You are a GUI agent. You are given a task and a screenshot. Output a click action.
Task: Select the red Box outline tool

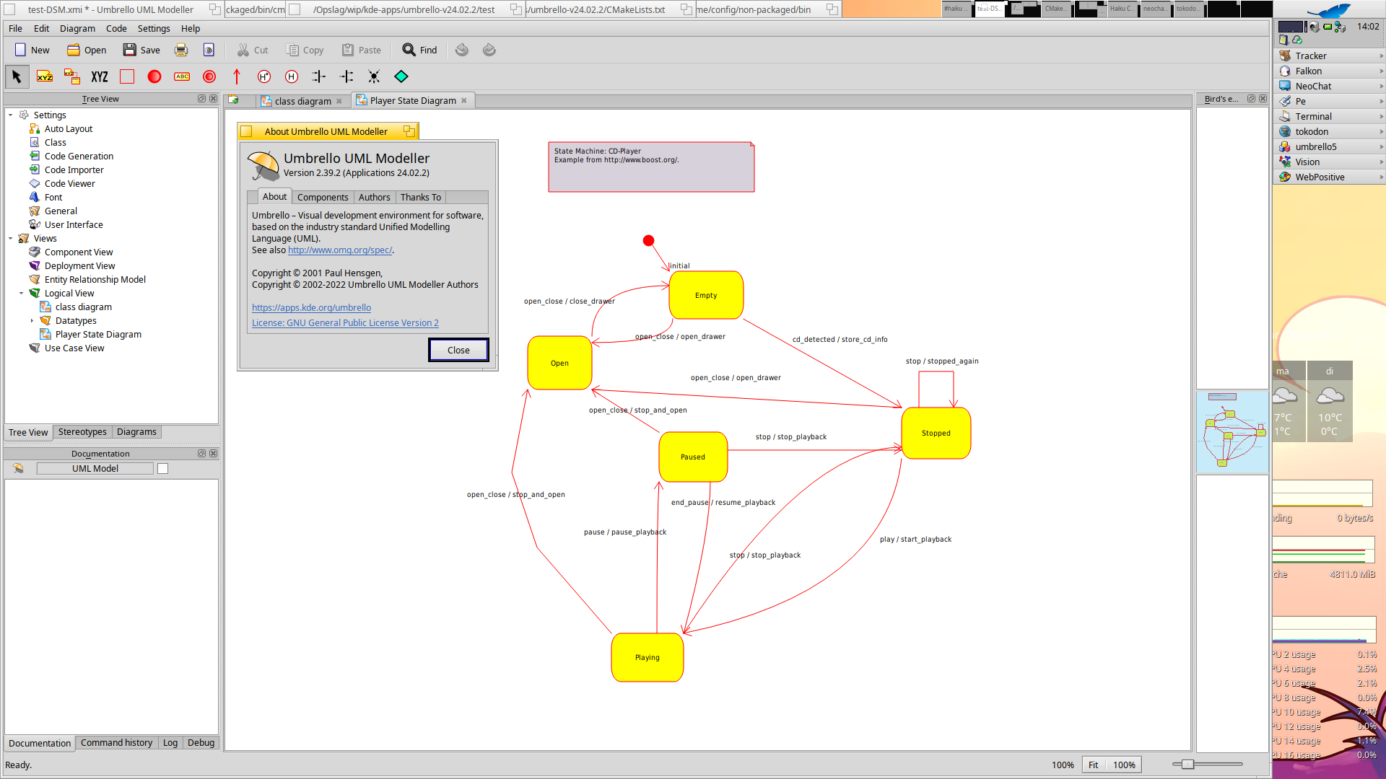click(x=127, y=76)
